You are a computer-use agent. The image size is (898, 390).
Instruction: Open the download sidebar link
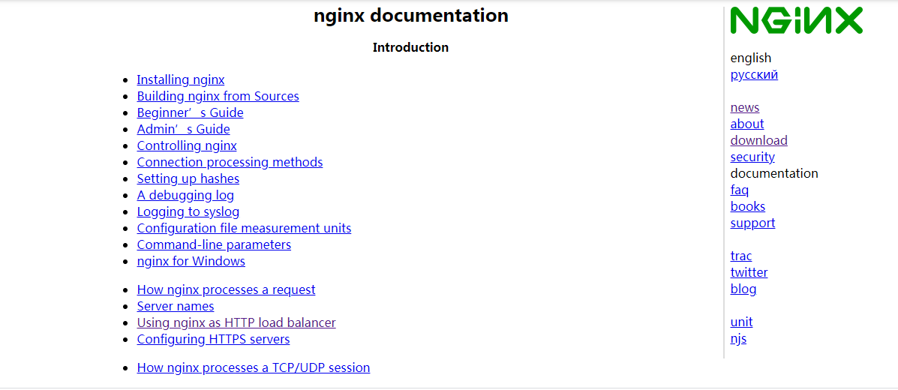coord(758,140)
